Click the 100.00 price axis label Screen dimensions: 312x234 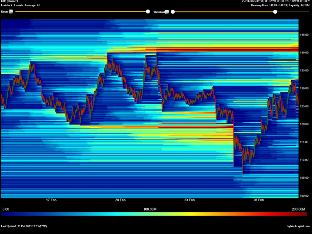point(304,196)
